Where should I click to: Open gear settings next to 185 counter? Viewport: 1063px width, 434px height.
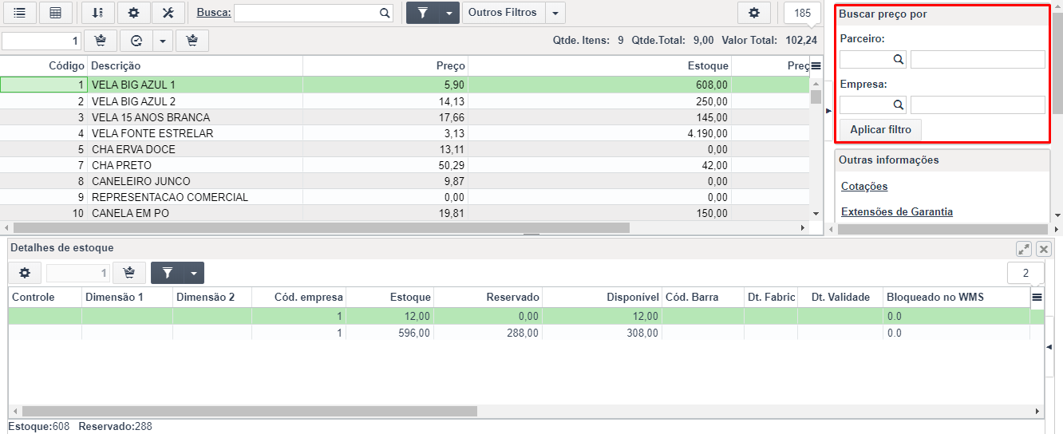(754, 13)
